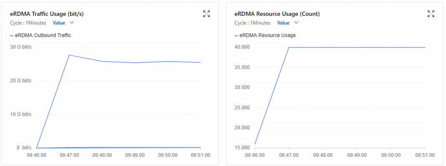Click the eRDMA Resource Usage (Count) title
This screenshot has width=446, height=166.
[277, 14]
